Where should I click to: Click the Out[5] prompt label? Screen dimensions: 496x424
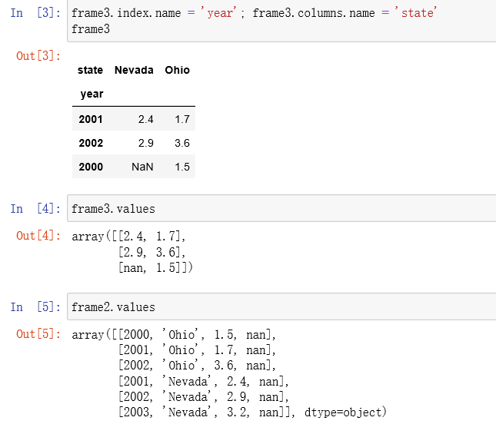pyautogui.click(x=38, y=334)
